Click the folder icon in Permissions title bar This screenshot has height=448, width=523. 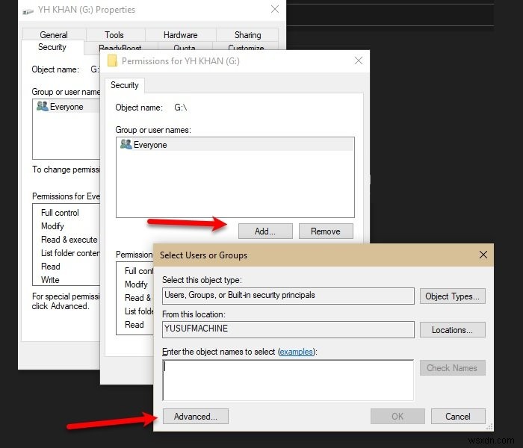(112, 60)
